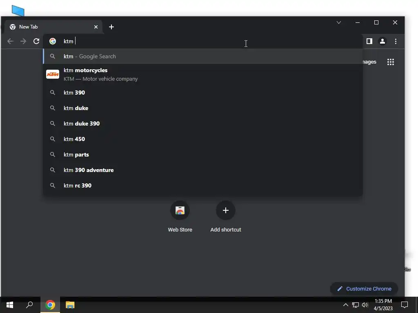
Task: Click the Chrome taskbar icon
Action: coord(50,305)
